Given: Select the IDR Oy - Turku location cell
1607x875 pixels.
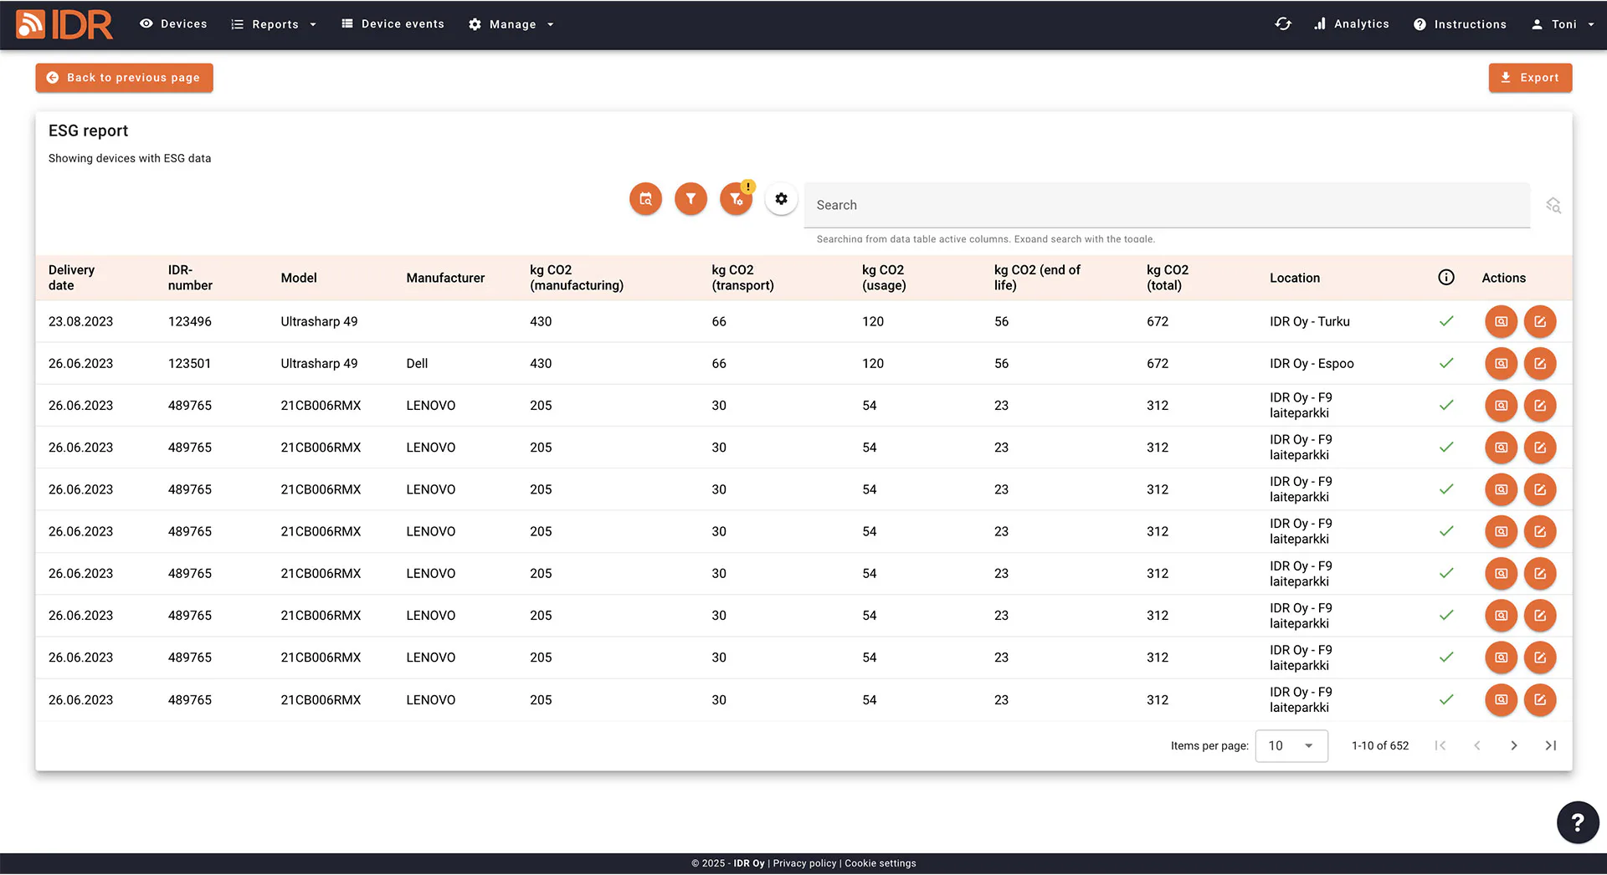Looking at the screenshot, I should [1310, 321].
